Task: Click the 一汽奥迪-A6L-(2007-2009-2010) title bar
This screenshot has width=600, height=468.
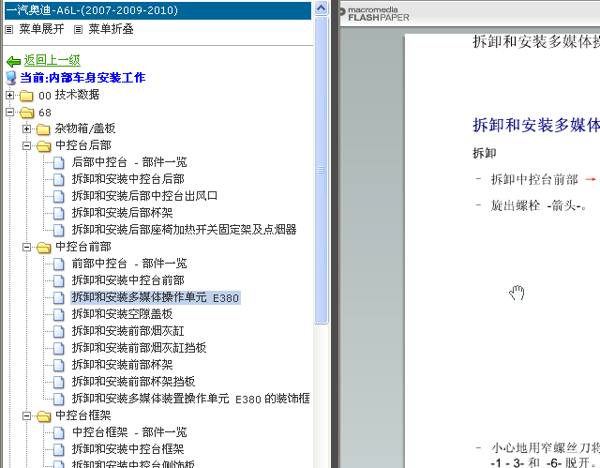Action: (x=157, y=10)
